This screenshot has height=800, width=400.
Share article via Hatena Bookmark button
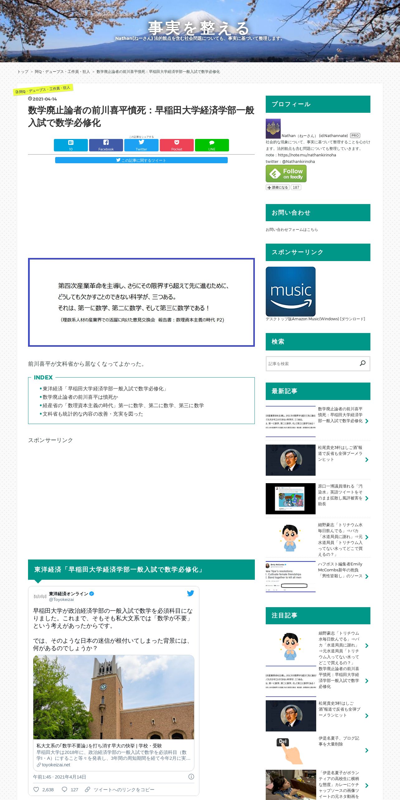[x=71, y=145]
